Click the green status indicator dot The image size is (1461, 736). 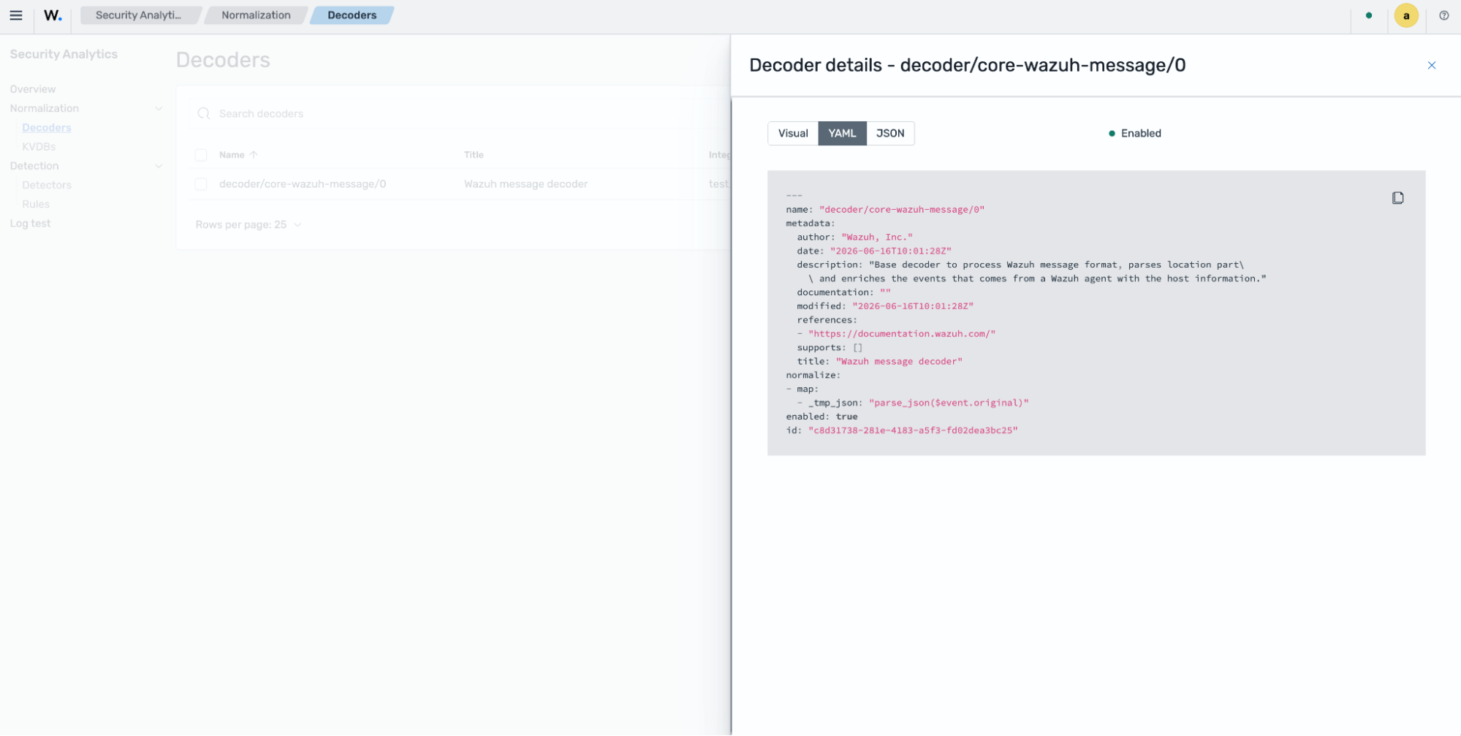(x=1368, y=15)
